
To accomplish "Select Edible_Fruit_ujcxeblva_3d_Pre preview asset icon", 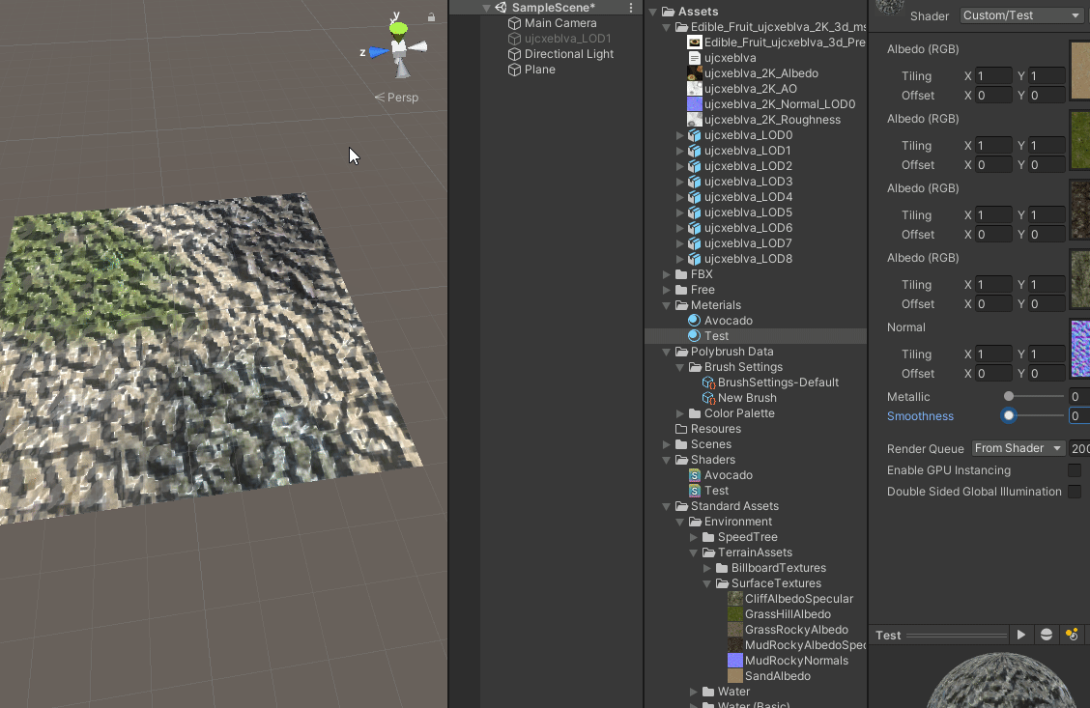I will pos(695,42).
